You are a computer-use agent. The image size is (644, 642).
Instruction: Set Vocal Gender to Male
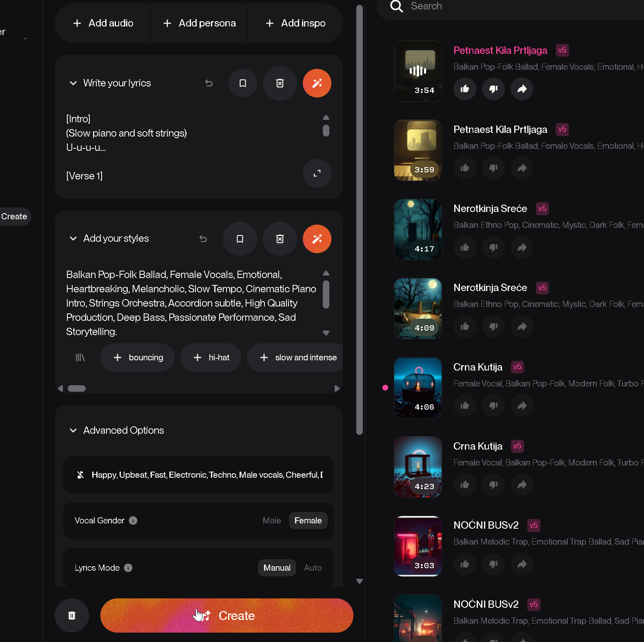[x=271, y=521]
